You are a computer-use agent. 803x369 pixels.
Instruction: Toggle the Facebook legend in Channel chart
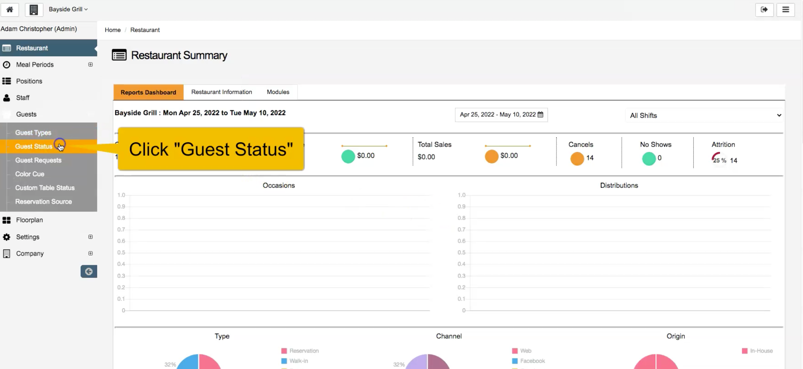point(528,361)
